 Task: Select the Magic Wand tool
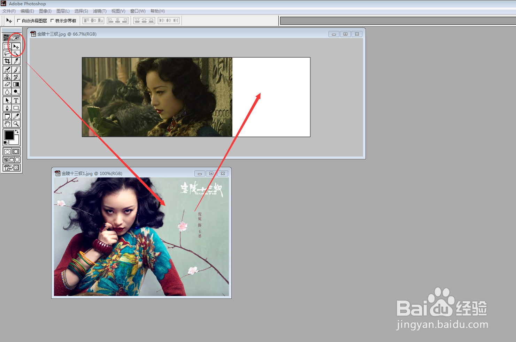[16, 54]
